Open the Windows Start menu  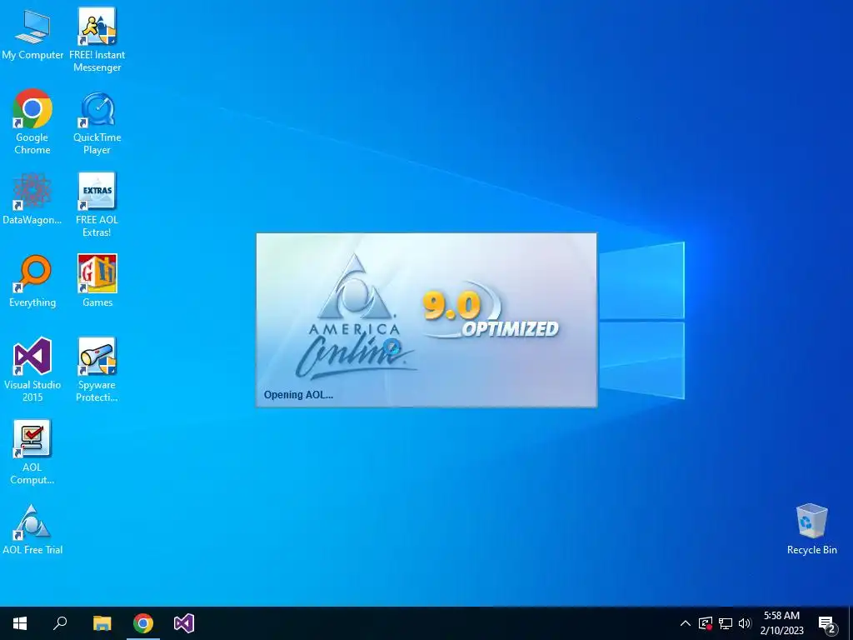[x=20, y=623]
